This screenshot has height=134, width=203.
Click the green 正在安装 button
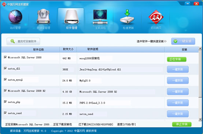tap(177, 59)
